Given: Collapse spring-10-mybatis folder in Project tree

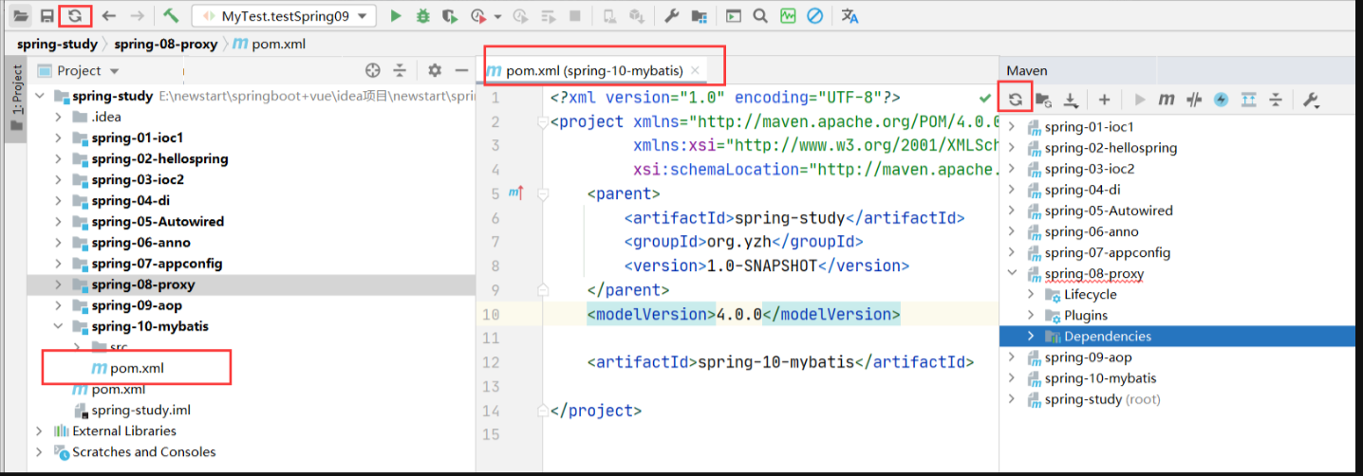Looking at the screenshot, I should point(59,326).
